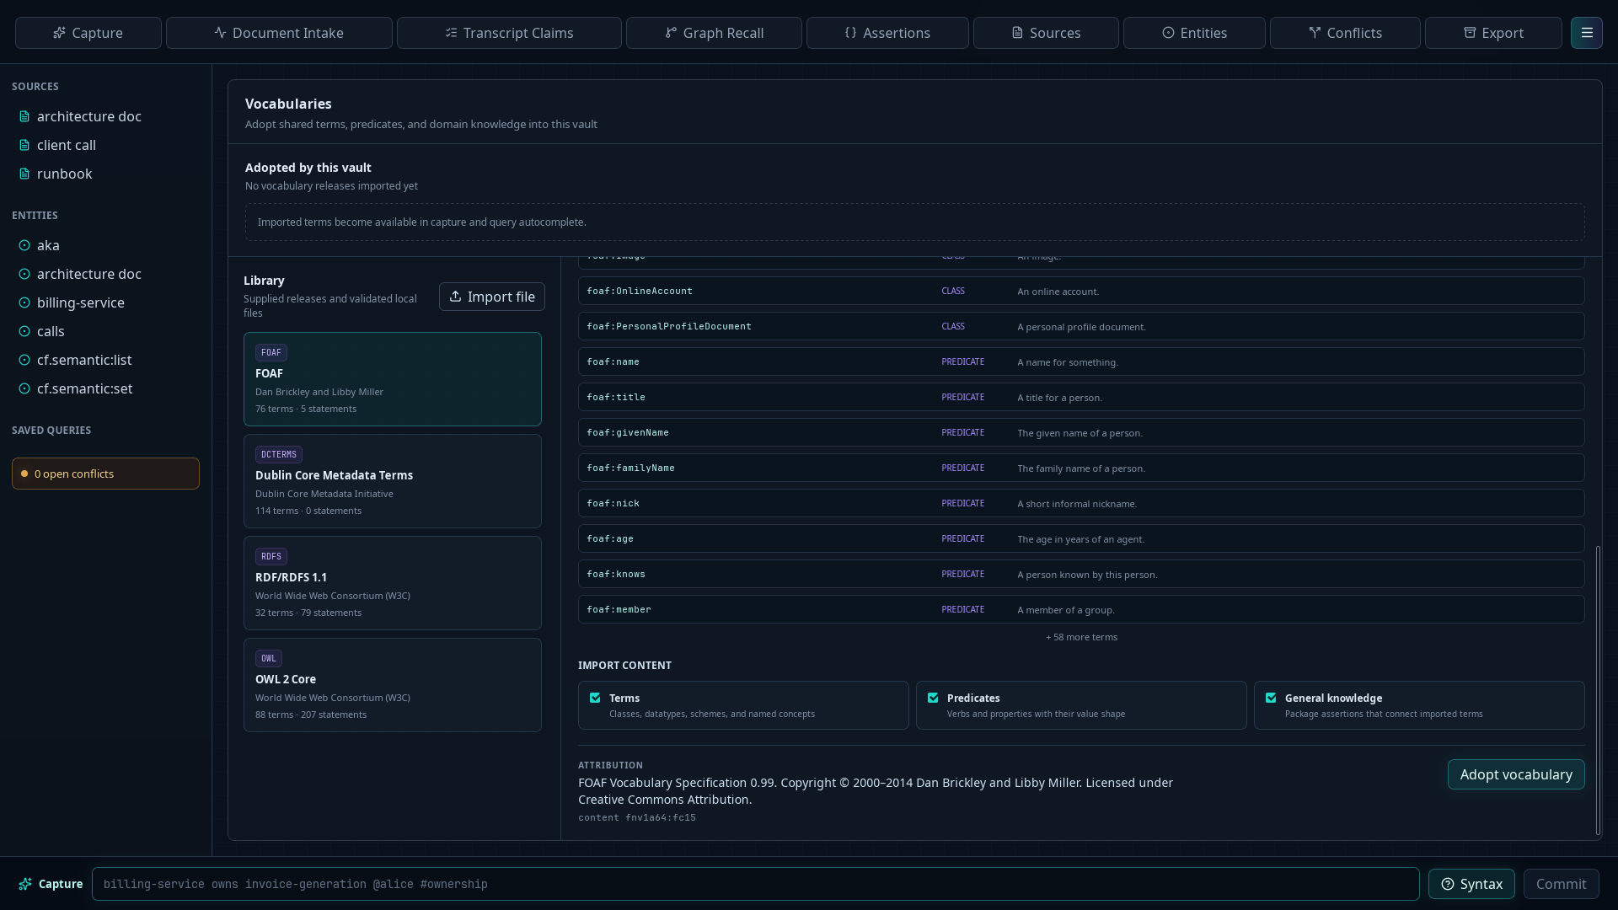
Task: Click the foaf:name predicate row
Action: coord(1081,361)
